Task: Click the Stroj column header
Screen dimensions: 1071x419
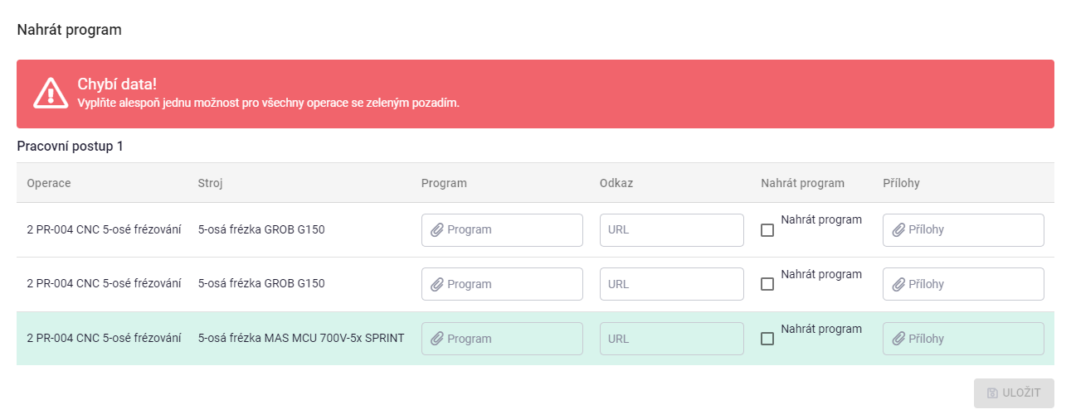Action: [210, 183]
